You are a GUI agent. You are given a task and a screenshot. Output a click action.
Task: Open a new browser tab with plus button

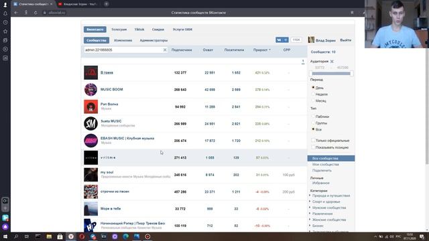tap(107, 4)
